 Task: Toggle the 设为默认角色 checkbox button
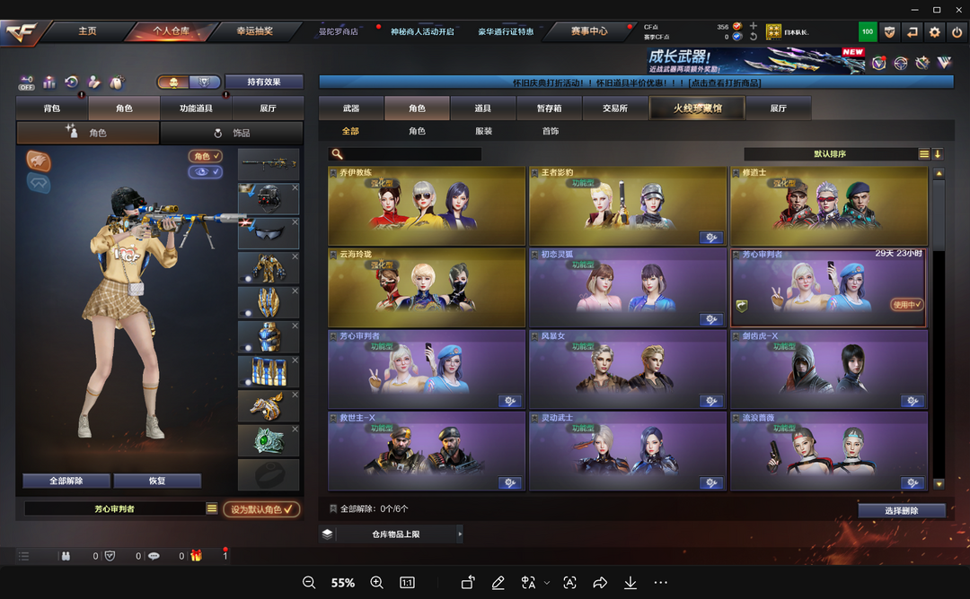click(x=261, y=509)
